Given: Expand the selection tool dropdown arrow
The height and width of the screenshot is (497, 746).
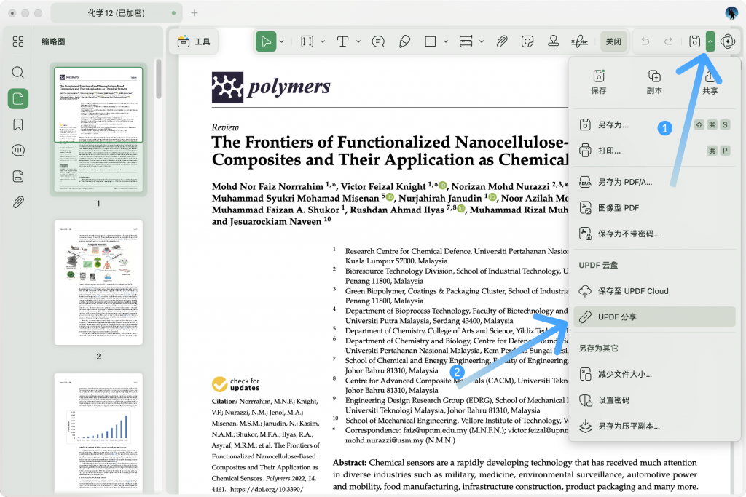Looking at the screenshot, I should [282, 41].
